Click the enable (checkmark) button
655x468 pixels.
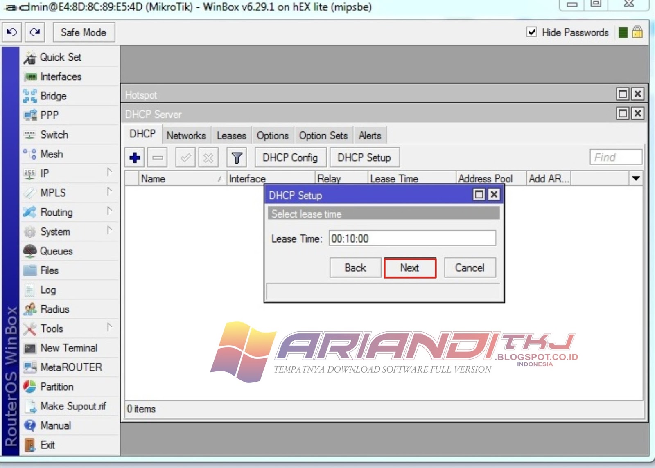point(185,157)
